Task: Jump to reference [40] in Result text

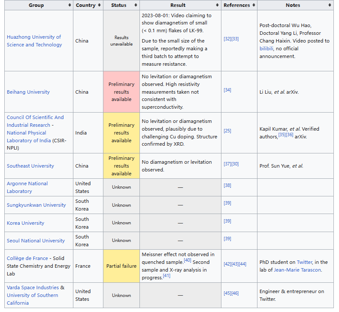Action: click(x=188, y=260)
